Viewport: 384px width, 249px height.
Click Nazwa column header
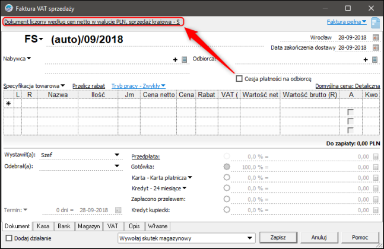(58, 95)
